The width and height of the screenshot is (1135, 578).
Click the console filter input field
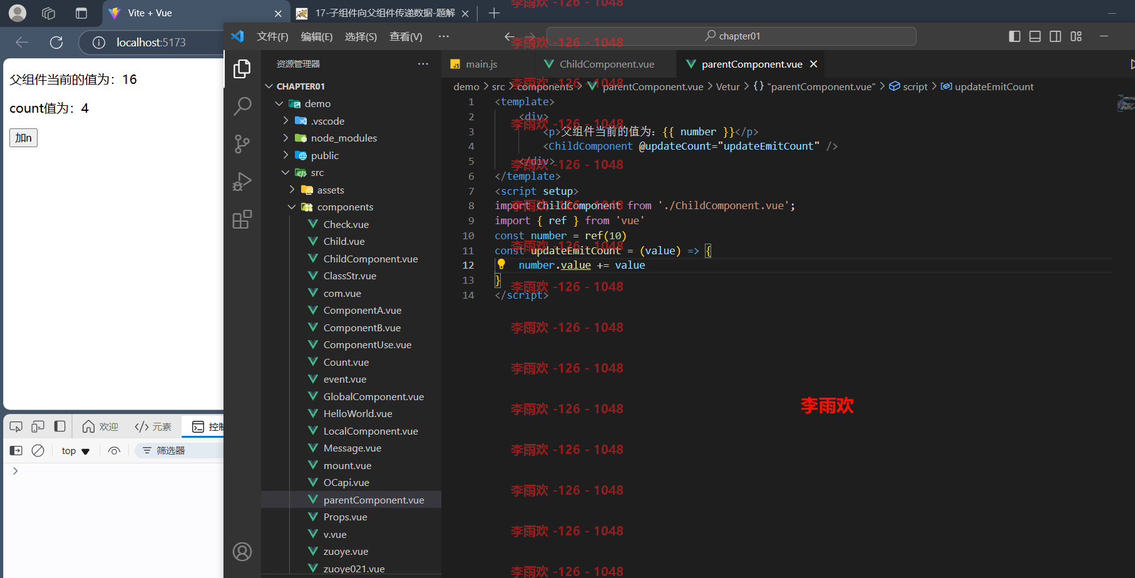pyautogui.click(x=180, y=450)
